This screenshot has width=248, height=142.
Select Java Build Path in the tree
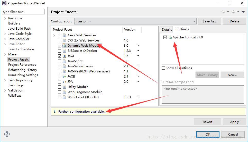click(19, 29)
